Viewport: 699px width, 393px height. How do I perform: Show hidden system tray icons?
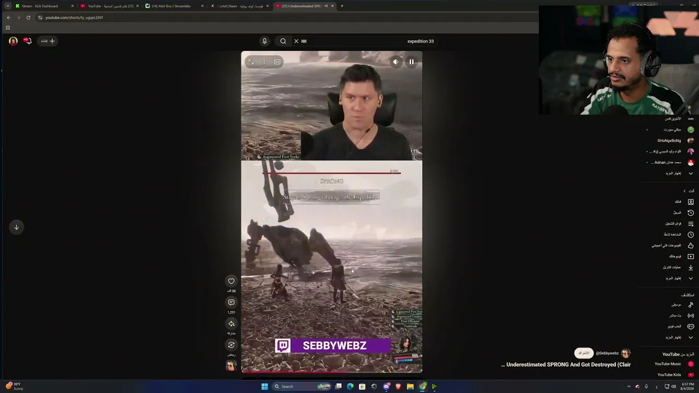[629, 386]
